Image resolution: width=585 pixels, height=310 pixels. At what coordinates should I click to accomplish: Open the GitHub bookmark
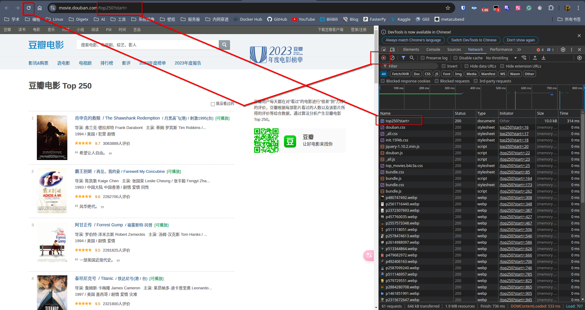tap(277, 19)
